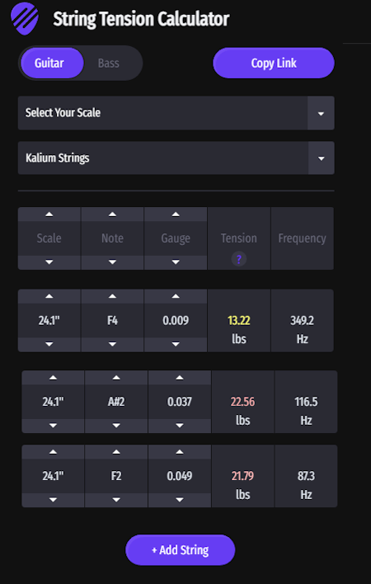Click down arrow below header Gauge column
Image resolution: width=371 pixels, height=584 pixels.
pyautogui.click(x=176, y=262)
